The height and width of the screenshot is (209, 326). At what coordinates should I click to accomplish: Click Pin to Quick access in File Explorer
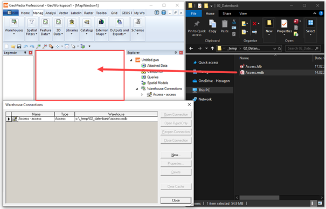pyautogui.click(x=197, y=29)
